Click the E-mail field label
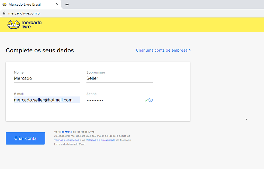Image resolution: width=264 pixels, height=169 pixels. (19, 94)
